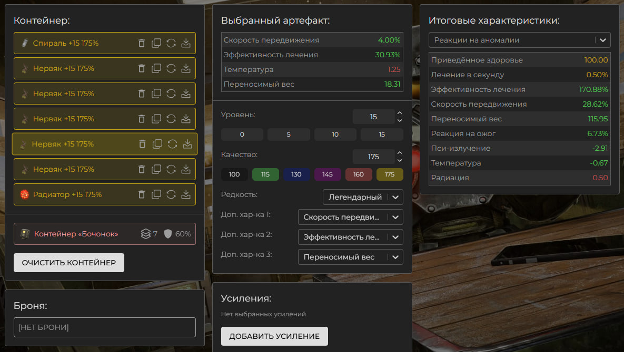Click the ДОБАВИТЬ УСИЛЕНИЕ button

click(274, 336)
